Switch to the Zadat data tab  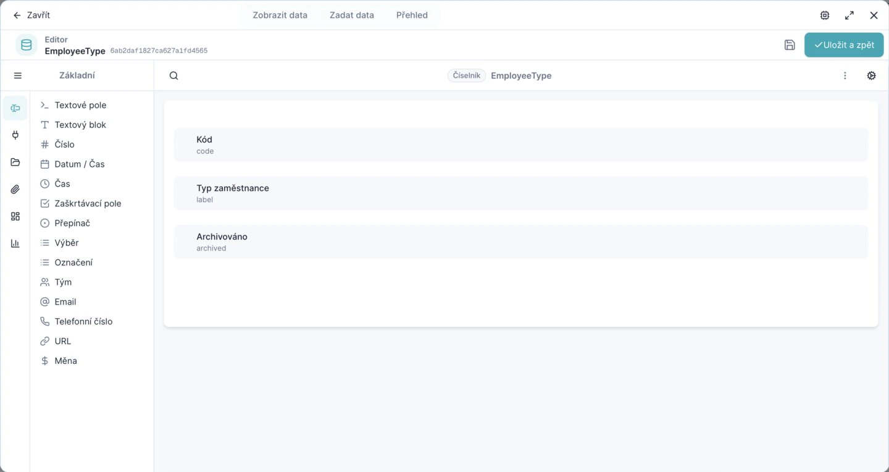tap(352, 15)
